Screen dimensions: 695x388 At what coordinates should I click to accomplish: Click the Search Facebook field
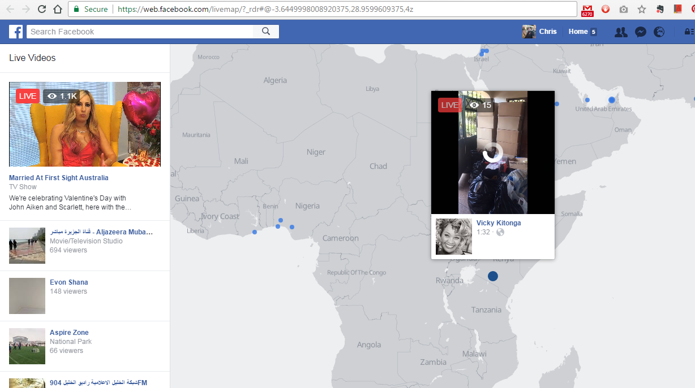pos(140,32)
